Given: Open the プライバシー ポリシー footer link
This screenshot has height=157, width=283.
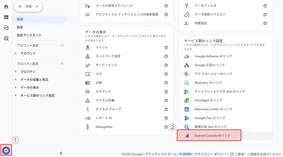Looking at the screenshot, I should 211,154.
